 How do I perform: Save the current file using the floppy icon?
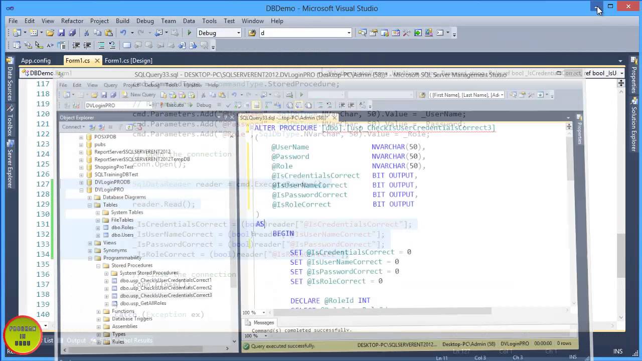61,33
